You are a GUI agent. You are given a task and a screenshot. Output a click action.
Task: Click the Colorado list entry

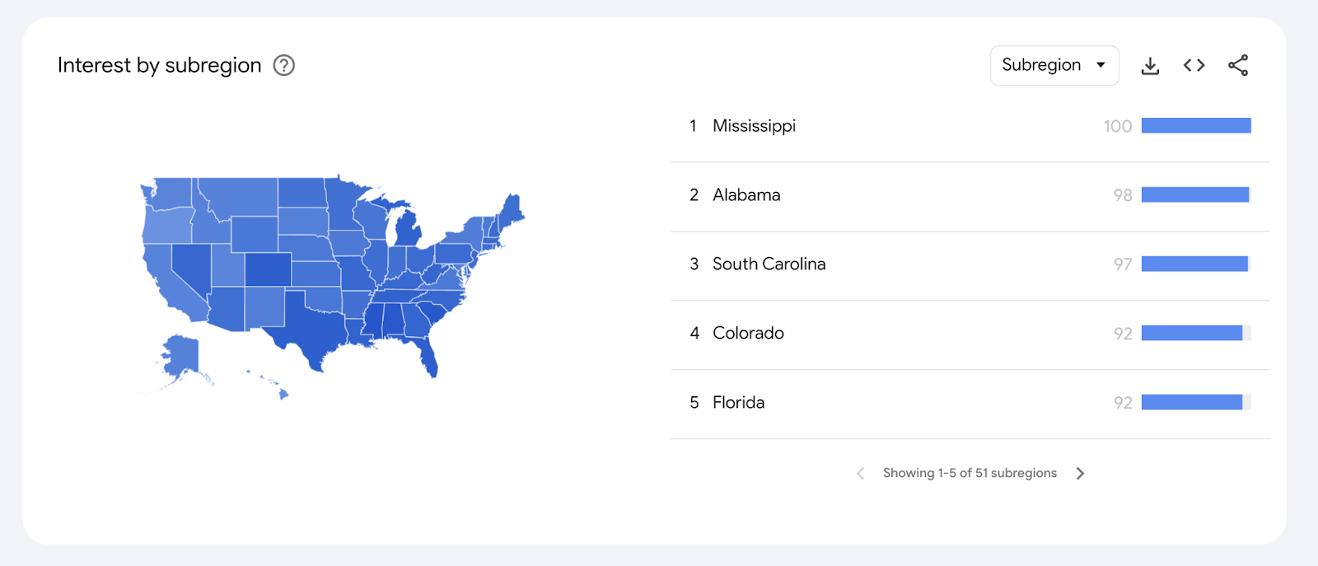coord(747,333)
